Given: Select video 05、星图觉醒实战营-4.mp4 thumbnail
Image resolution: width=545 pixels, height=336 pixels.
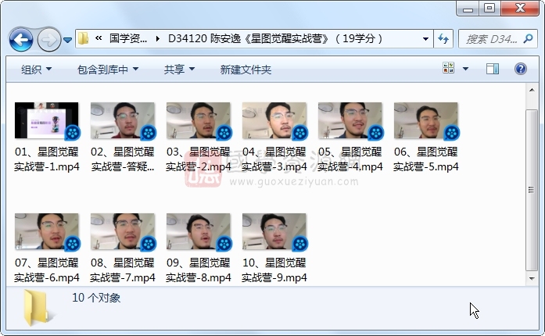Looking at the screenshot, I should [x=350, y=120].
